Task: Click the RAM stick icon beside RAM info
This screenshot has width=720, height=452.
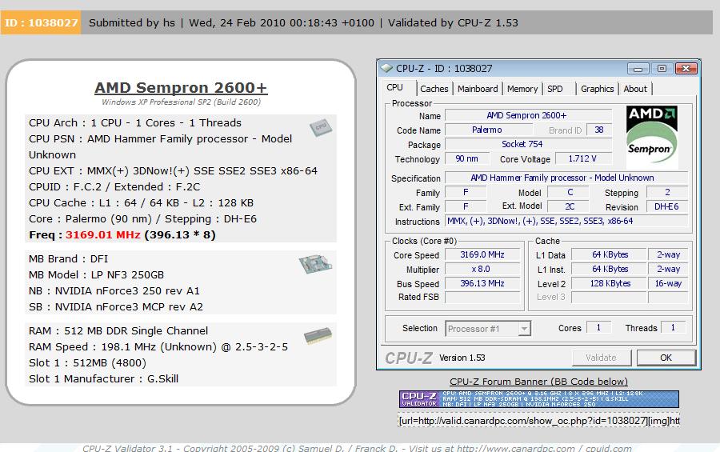Action: [318, 336]
